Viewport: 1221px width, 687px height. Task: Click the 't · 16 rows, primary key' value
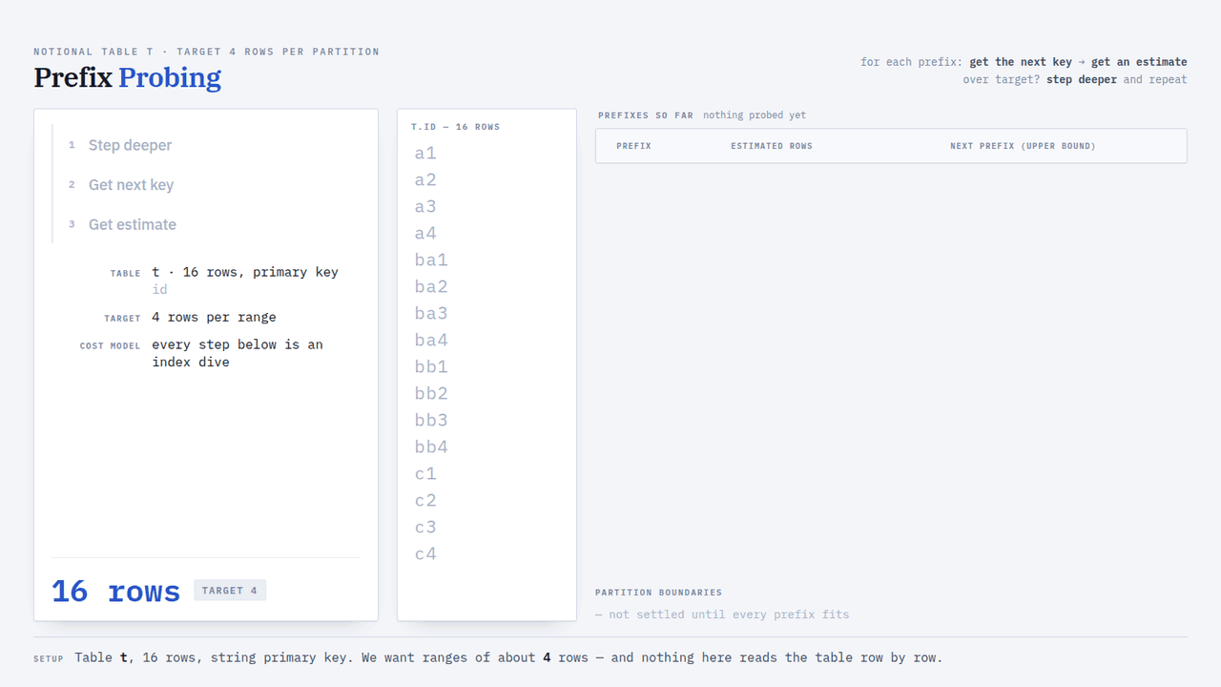click(x=245, y=272)
